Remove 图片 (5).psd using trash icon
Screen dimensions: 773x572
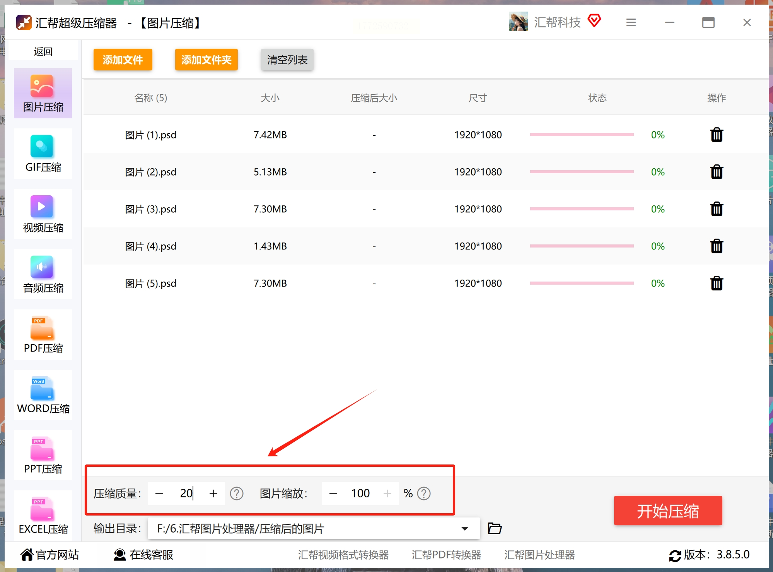pyautogui.click(x=716, y=283)
